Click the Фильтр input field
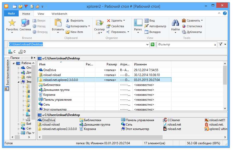 pos(185,44)
